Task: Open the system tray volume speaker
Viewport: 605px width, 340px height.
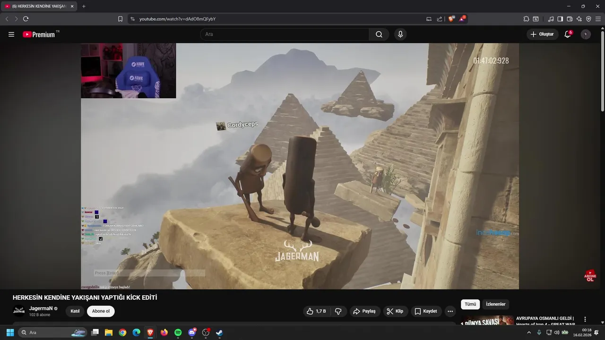Action: 556,332
